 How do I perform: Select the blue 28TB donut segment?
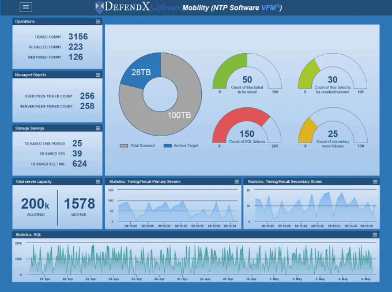coord(141,72)
